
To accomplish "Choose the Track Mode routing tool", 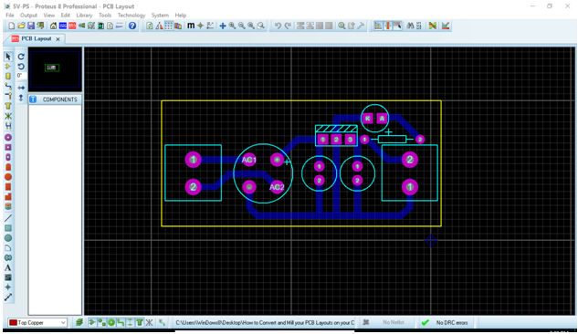I will (8, 86).
